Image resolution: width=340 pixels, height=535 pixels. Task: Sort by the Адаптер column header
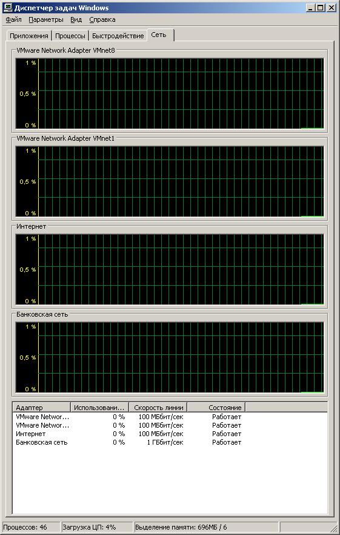(x=41, y=408)
